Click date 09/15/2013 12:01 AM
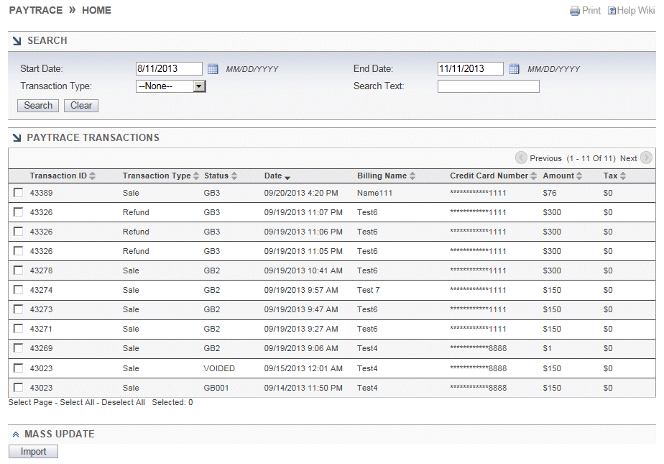Screen dimensions: 664x464 tap(303, 368)
